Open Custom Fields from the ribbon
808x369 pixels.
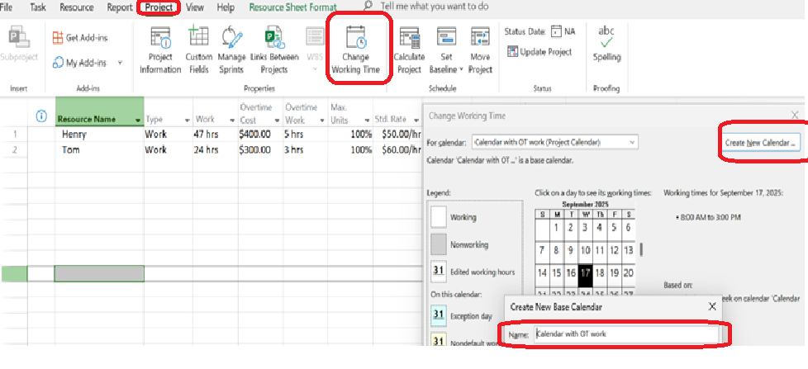tap(198, 50)
